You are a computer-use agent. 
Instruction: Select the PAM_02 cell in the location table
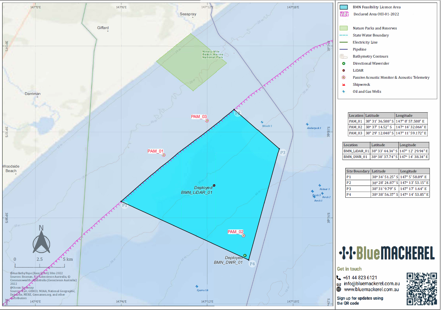(x=356, y=127)
